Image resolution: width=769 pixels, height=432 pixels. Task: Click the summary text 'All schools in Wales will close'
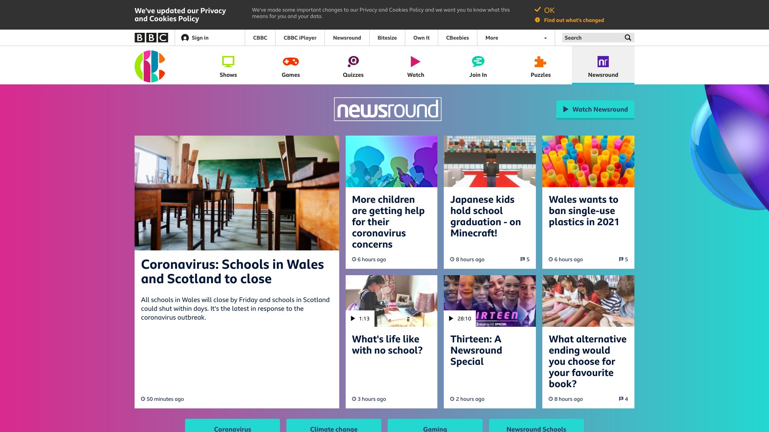[x=235, y=308]
